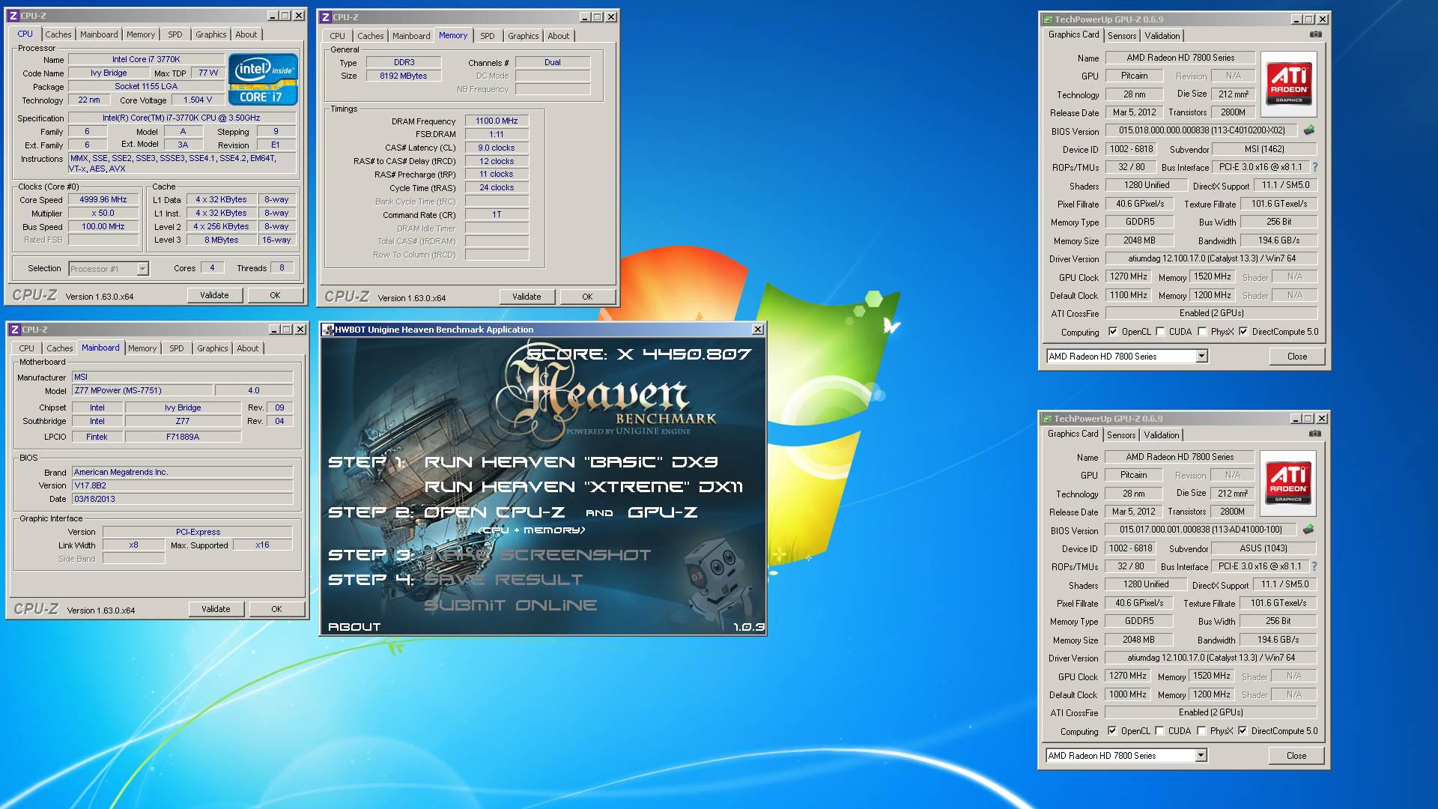Click Subvendor MSI (1462) field
The width and height of the screenshot is (1438, 809).
(1264, 149)
